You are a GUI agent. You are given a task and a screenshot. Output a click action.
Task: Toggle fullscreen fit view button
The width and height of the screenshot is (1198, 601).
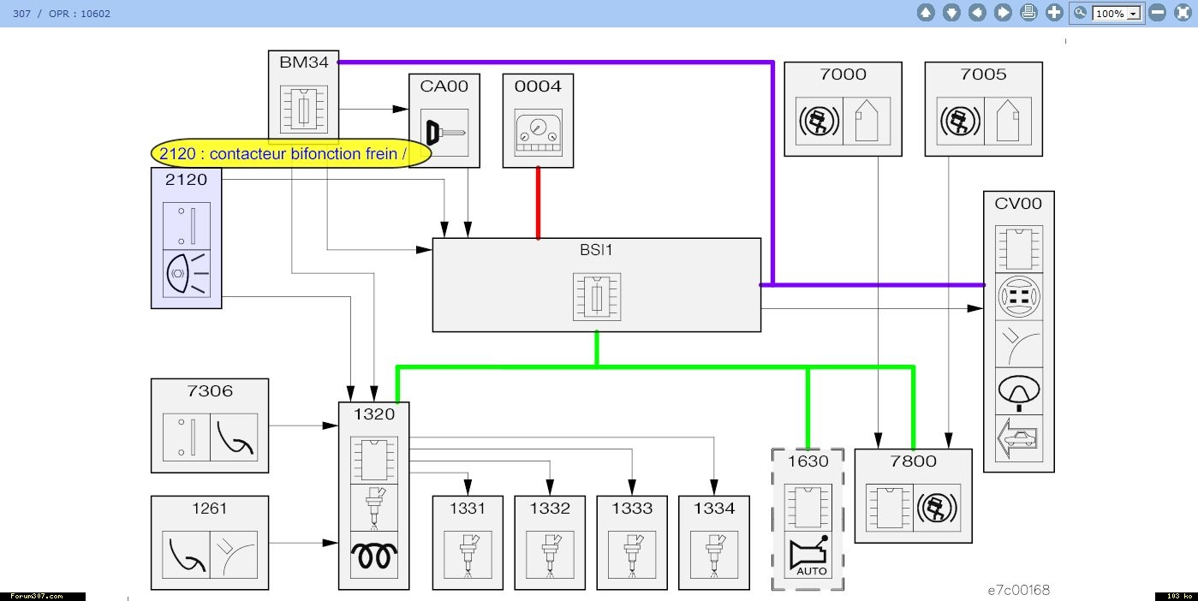click(x=1183, y=13)
